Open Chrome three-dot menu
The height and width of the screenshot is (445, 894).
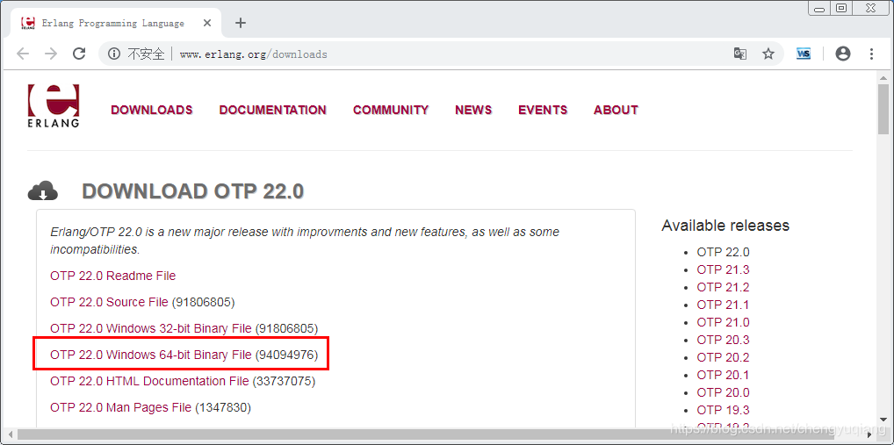tap(871, 54)
